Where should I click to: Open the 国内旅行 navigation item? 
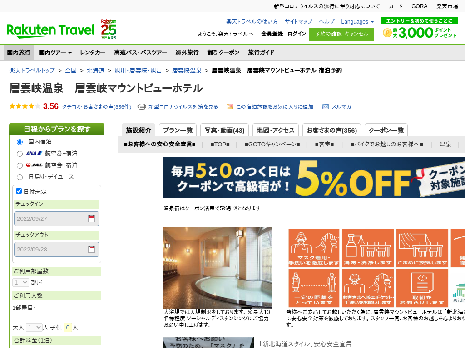click(x=19, y=53)
